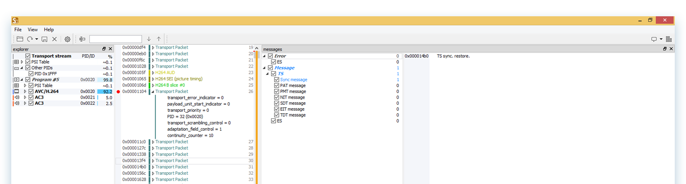Click the down arrow find-next icon
The image size is (686, 184).
[149, 39]
